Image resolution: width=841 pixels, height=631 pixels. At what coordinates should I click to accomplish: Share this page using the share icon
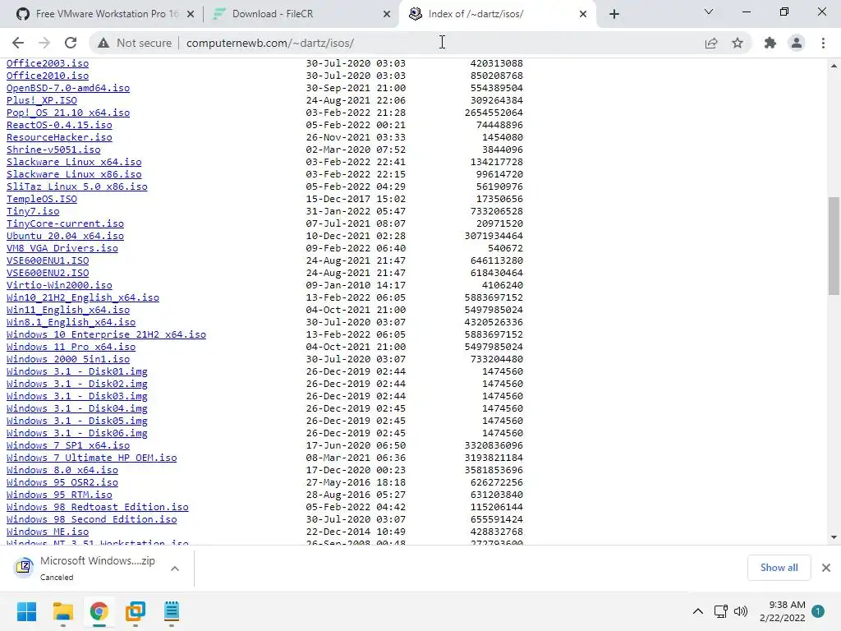(711, 43)
